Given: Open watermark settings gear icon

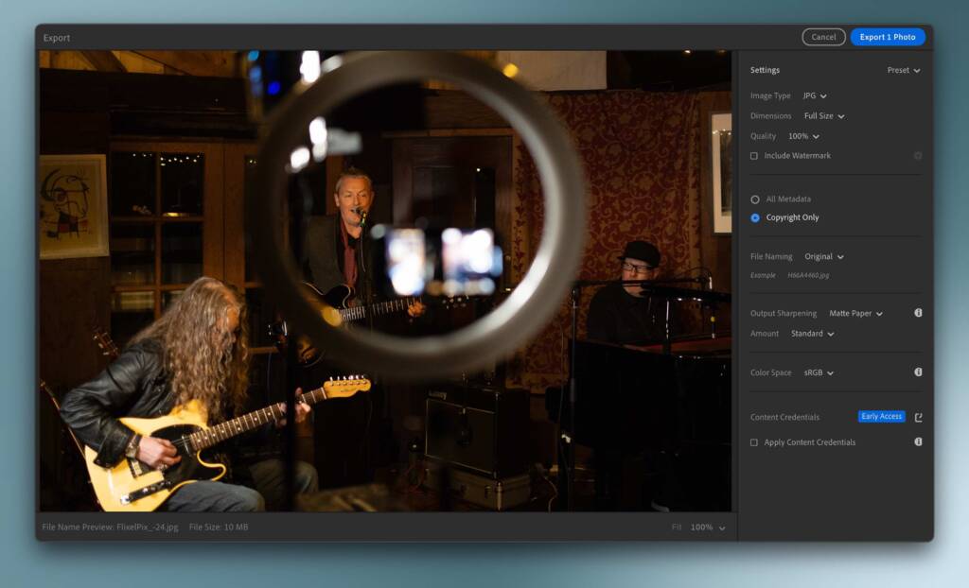Looking at the screenshot, I should click(918, 156).
